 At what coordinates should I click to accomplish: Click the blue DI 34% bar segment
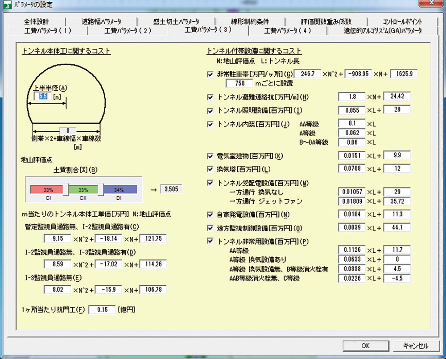[120, 190]
